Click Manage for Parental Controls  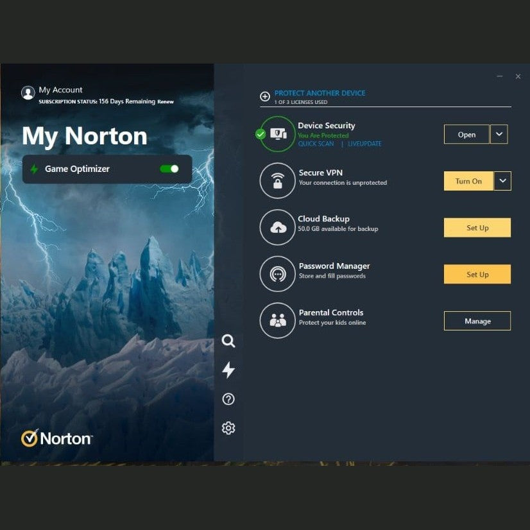pyautogui.click(x=477, y=321)
